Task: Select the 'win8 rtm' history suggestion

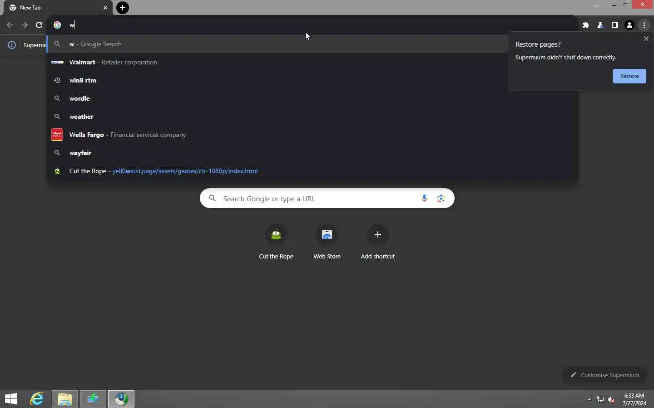Action: pyautogui.click(x=312, y=80)
